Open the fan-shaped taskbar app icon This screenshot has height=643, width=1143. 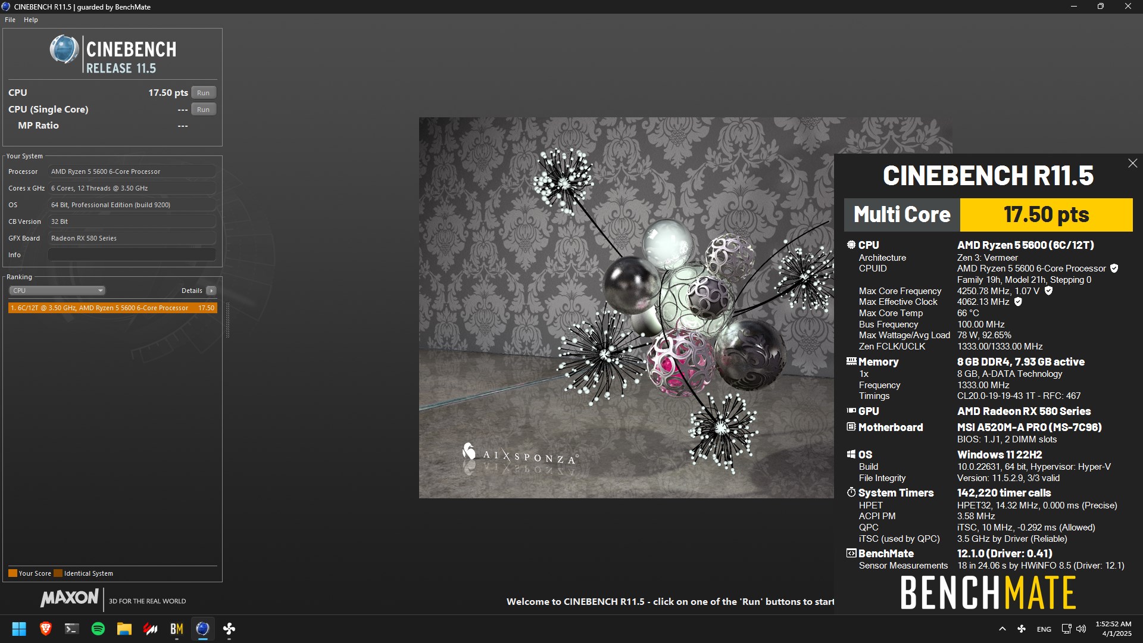point(229,629)
